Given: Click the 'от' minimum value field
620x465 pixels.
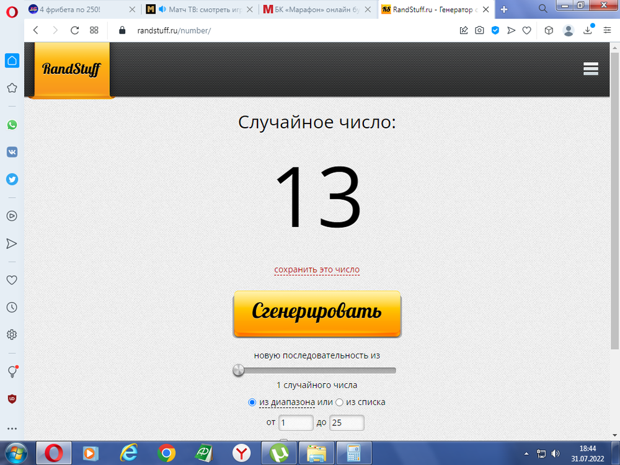Looking at the screenshot, I should click(x=296, y=423).
